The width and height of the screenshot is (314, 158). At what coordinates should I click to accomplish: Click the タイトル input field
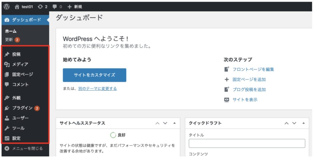point(247,143)
